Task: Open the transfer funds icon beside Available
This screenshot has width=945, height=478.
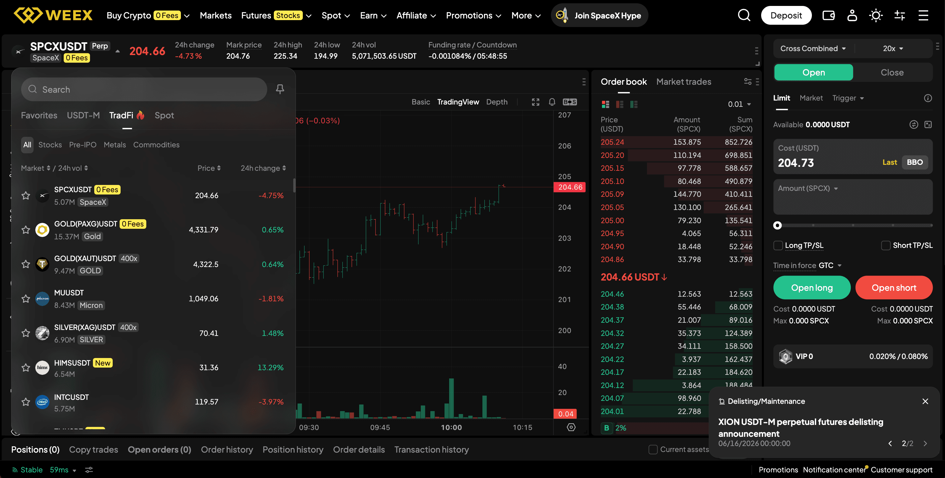Action: pyautogui.click(x=914, y=125)
